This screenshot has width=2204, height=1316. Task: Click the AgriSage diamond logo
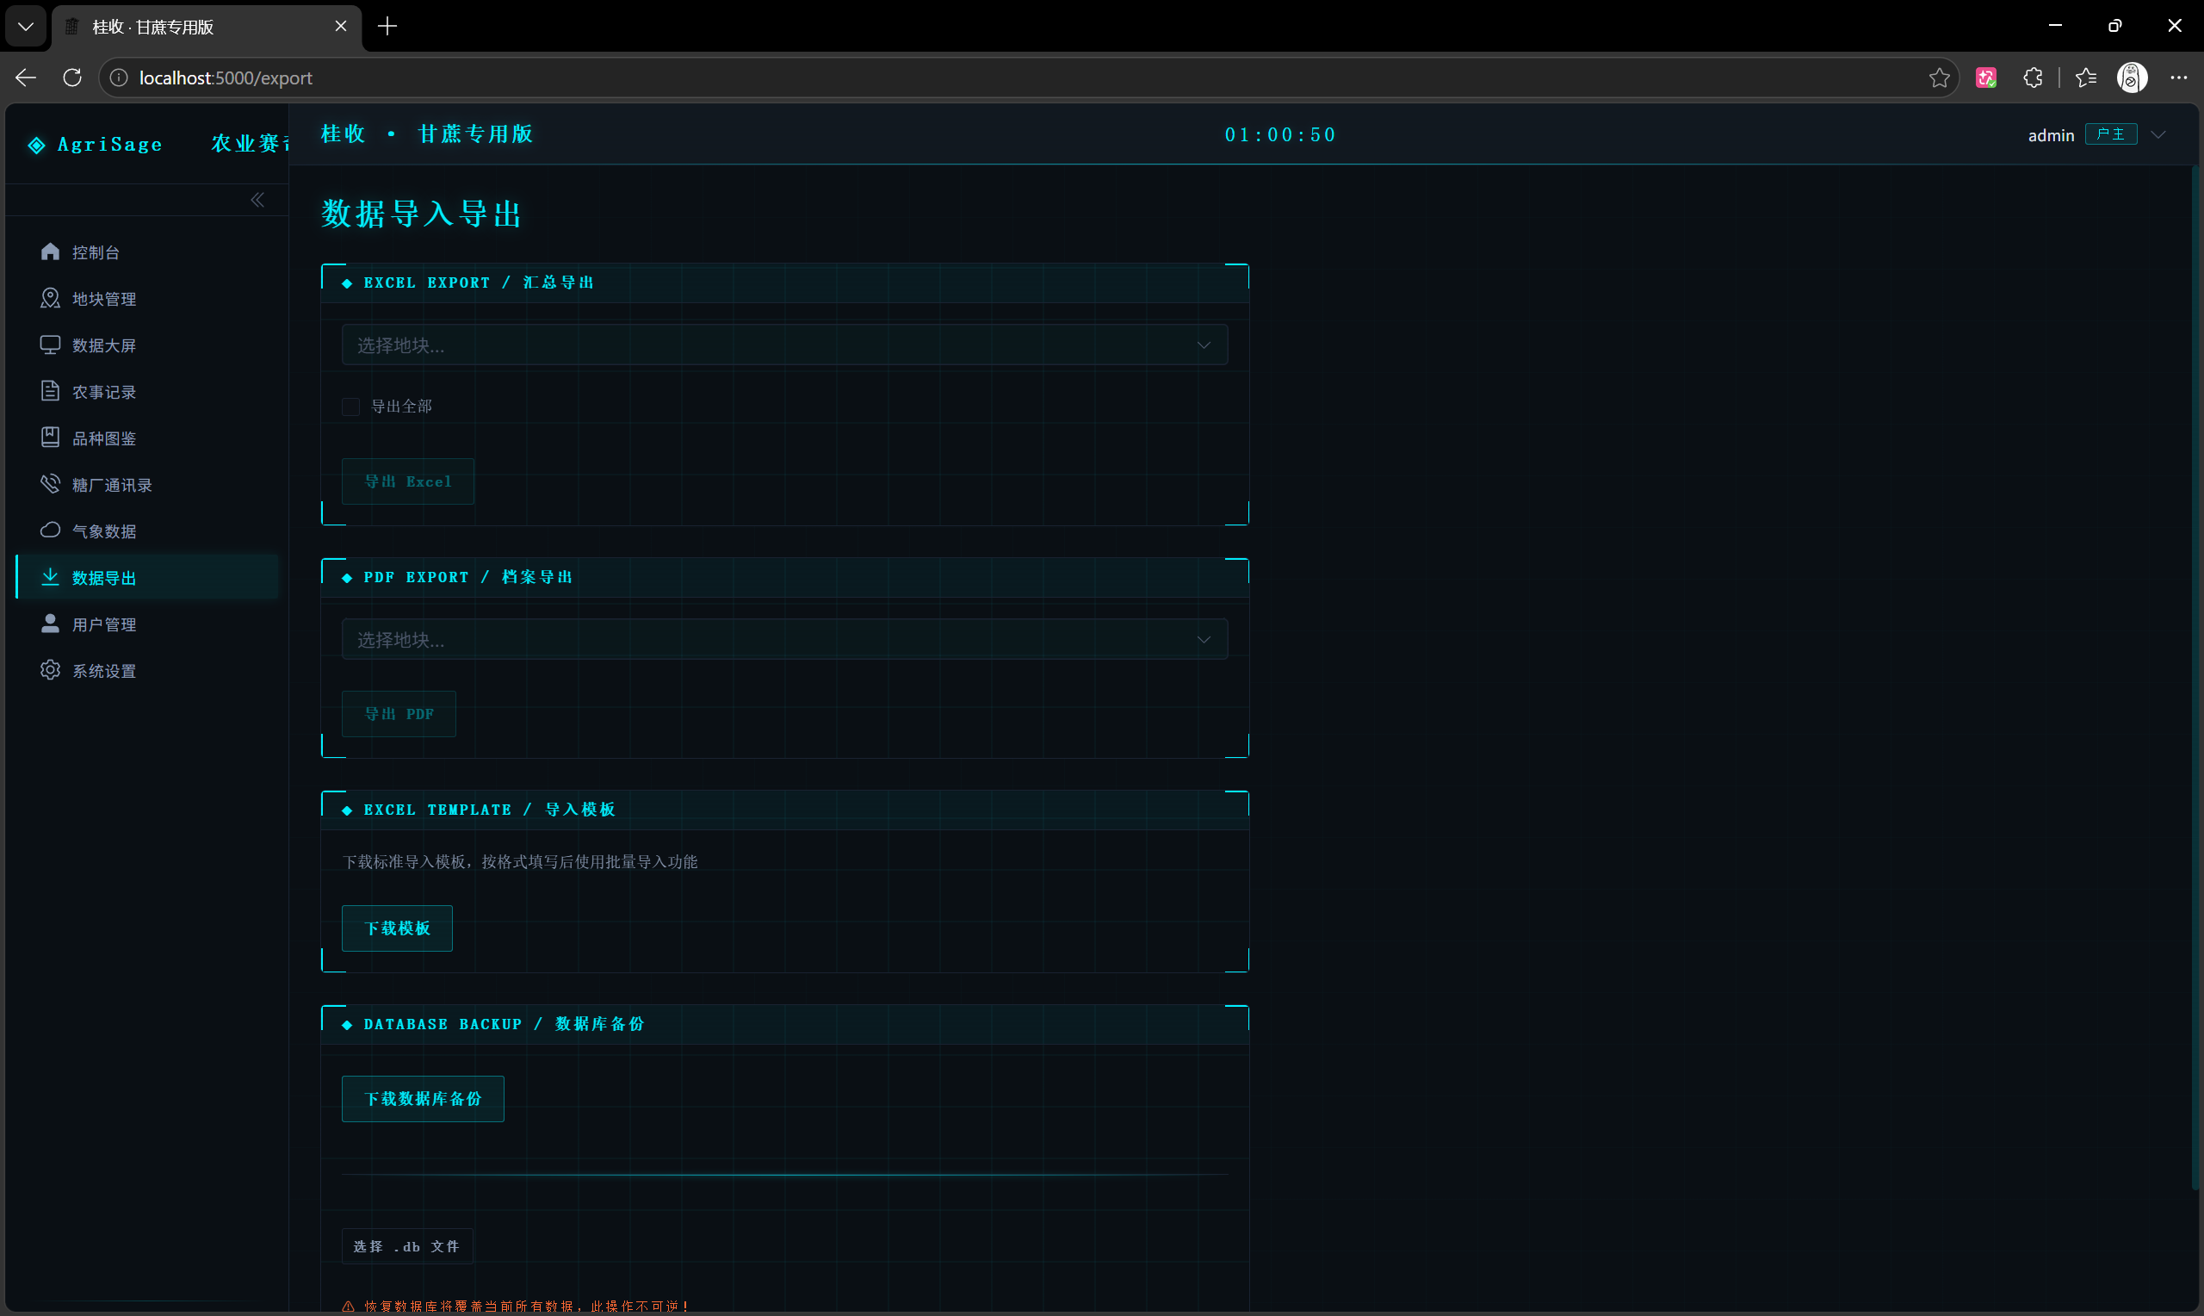pyautogui.click(x=36, y=145)
